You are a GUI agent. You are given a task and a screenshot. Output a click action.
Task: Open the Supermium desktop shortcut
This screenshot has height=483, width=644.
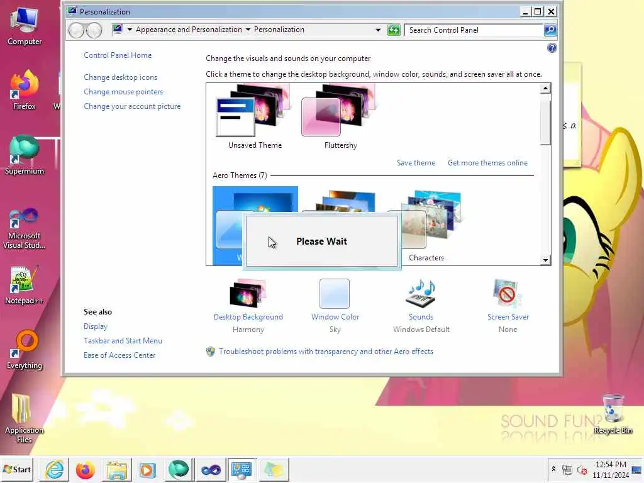tap(25, 155)
